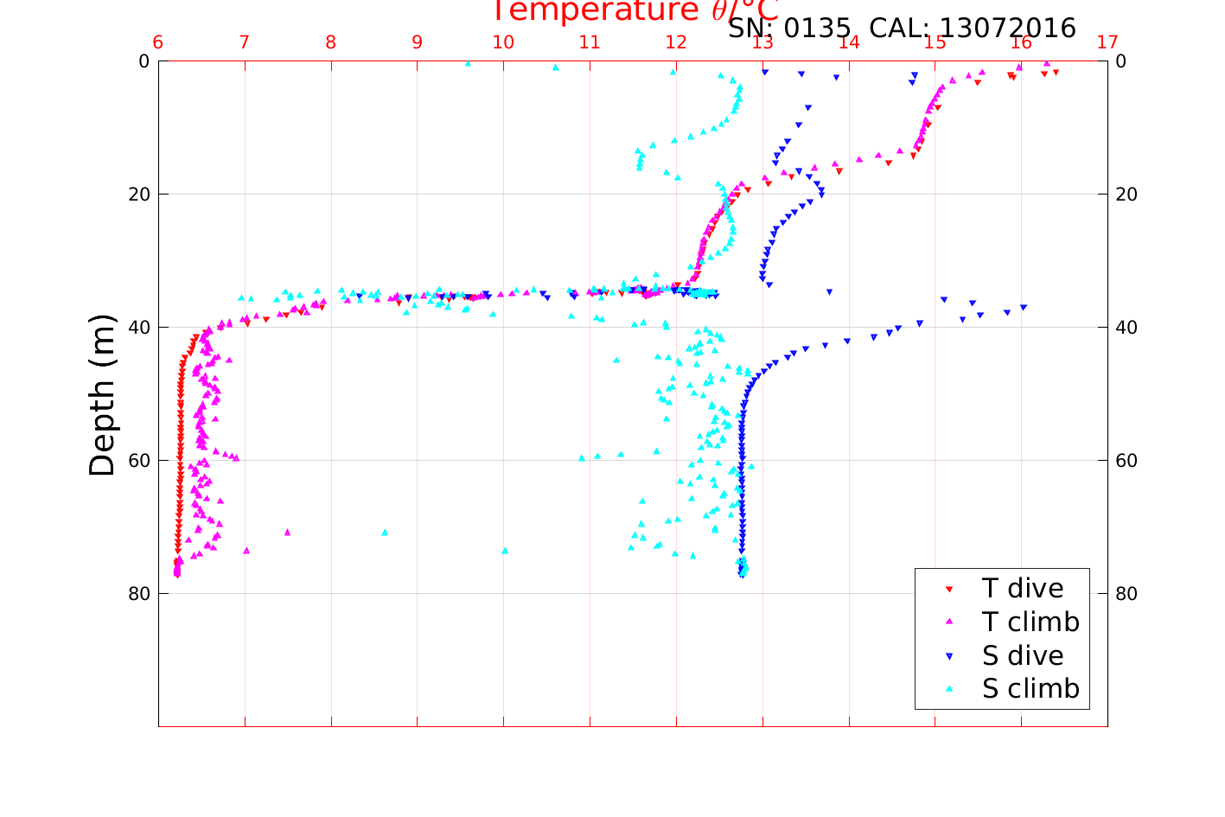
Task: Click depth tick '80' on left axis
Action: (139, 594)
